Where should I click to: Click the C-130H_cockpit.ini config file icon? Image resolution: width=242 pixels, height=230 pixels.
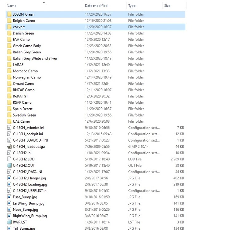point(9,134)
